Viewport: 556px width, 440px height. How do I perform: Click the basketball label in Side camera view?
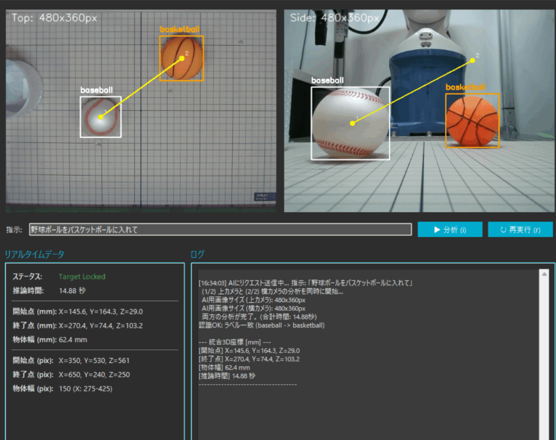[465, 87]
